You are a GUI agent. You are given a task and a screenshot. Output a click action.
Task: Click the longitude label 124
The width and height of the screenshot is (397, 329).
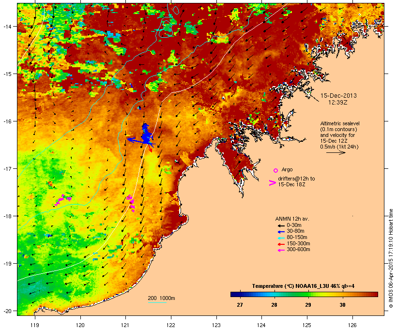click(261, 325)
